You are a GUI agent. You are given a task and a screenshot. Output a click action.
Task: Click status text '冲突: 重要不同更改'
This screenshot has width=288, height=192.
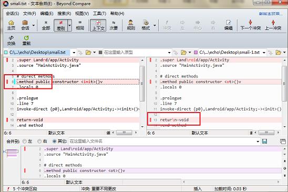[98, 189]
